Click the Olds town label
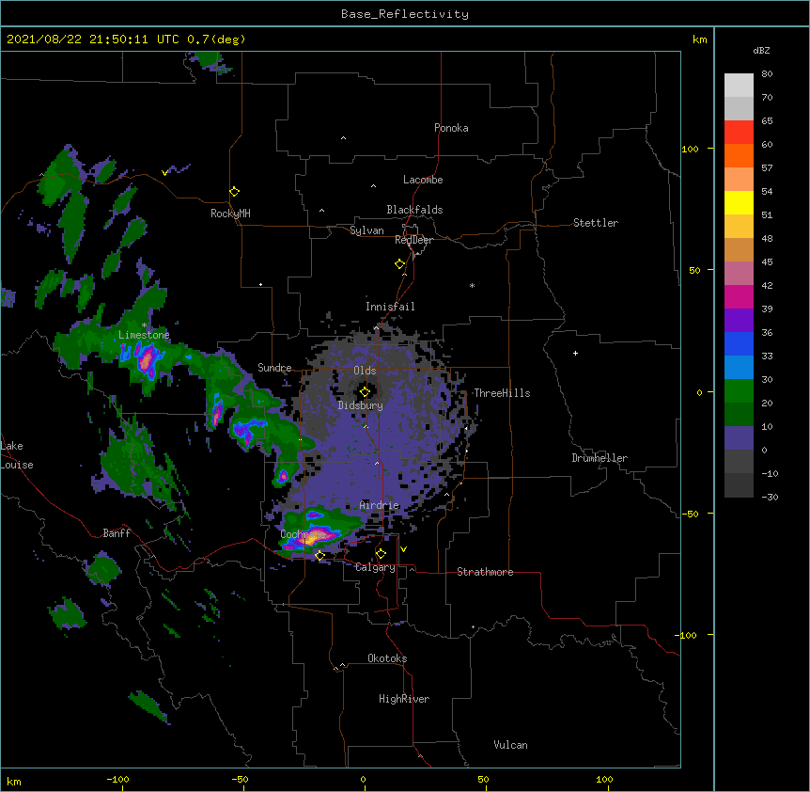Image resolution: width=810 pixels, height=792 pixels. 365,371
